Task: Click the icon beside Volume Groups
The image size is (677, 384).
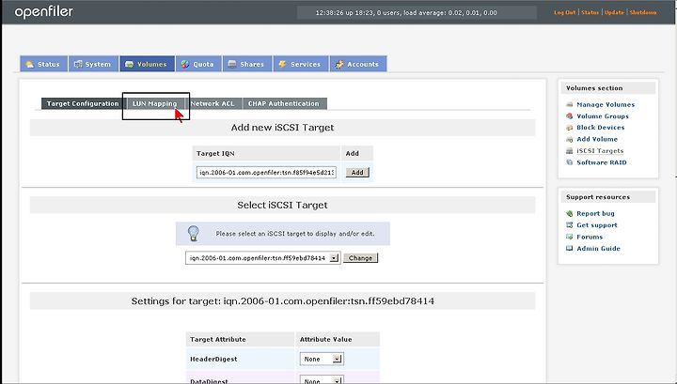Action: tap(570, 115)
